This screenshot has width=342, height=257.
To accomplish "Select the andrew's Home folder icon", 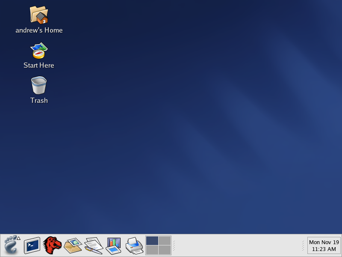I will tap(39, 15).
